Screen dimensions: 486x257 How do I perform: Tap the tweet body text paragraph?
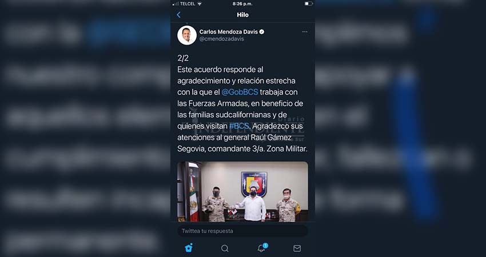click(x=242, y=109)
